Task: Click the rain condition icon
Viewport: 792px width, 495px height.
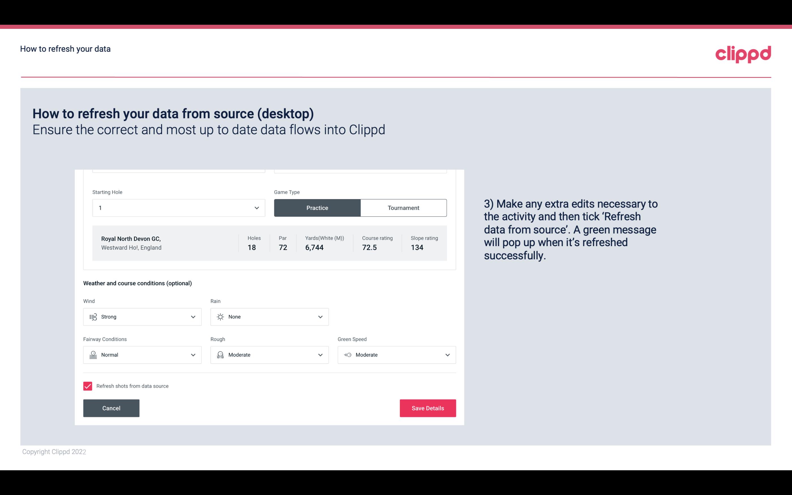Action: tap(220, 317)
